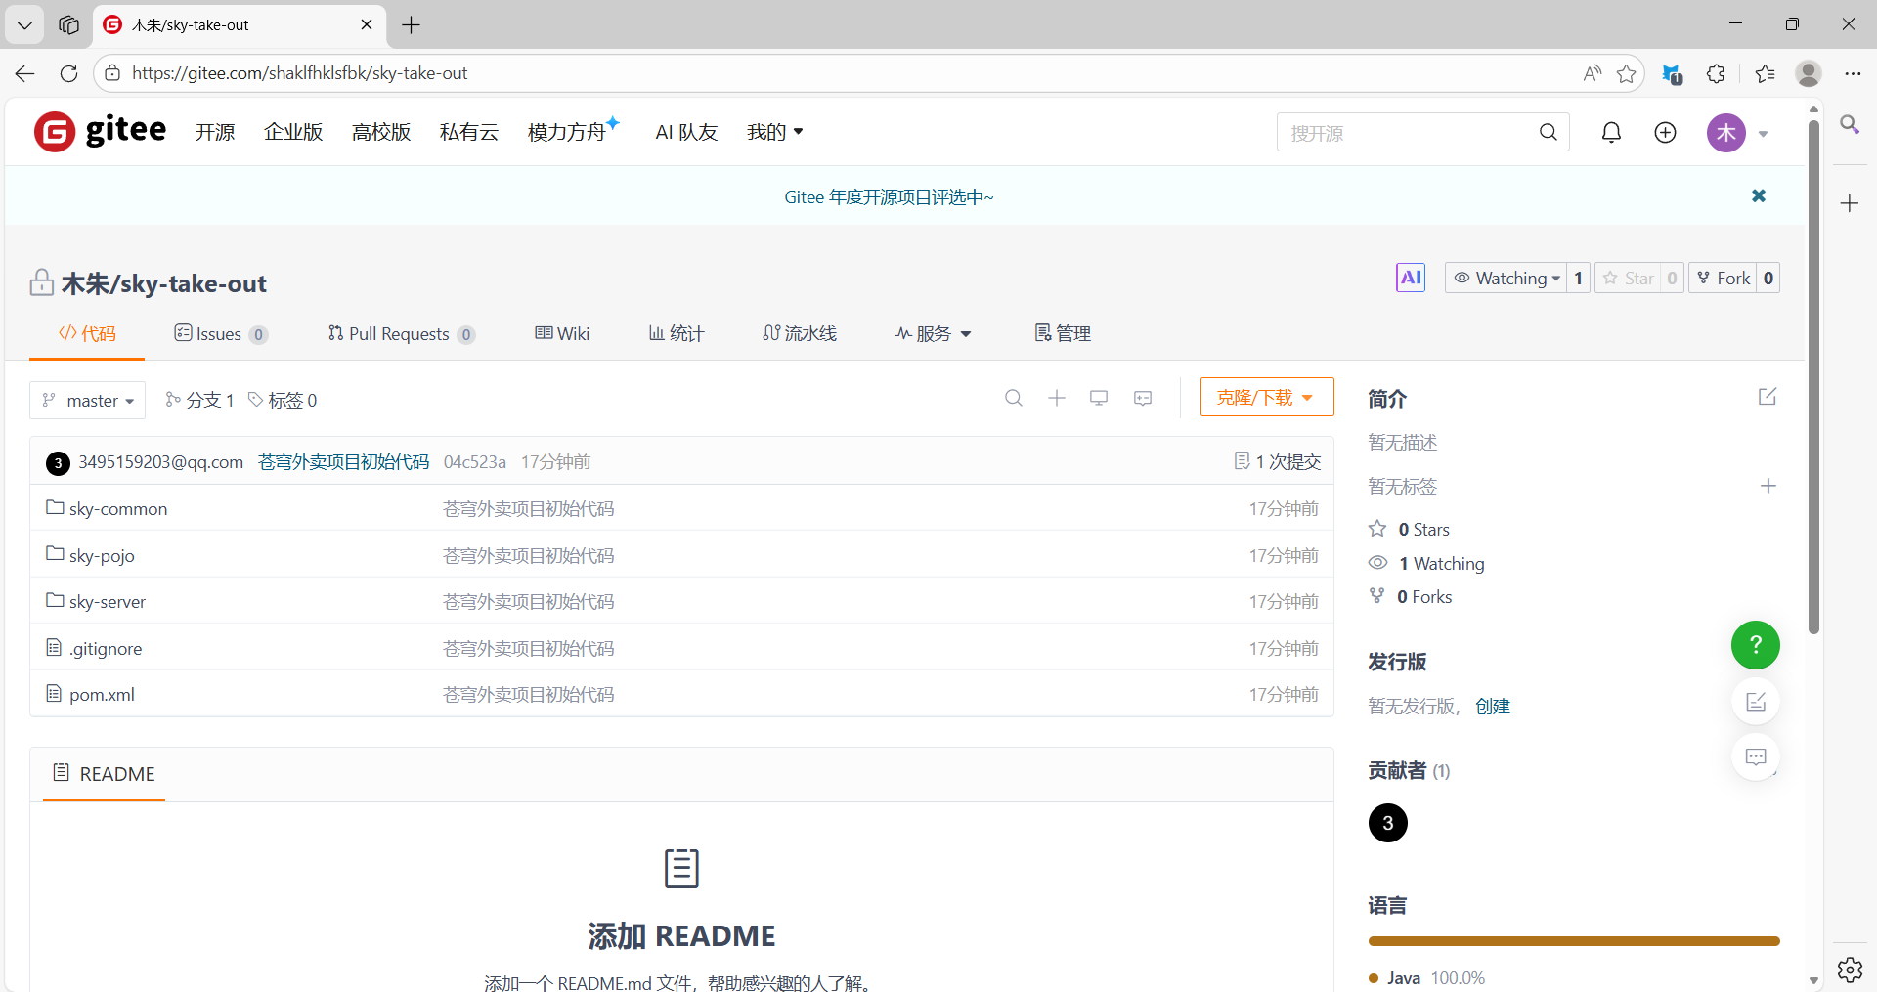
Task: Click the AI assistant icon beside Watching
Action: point(1410,278)
